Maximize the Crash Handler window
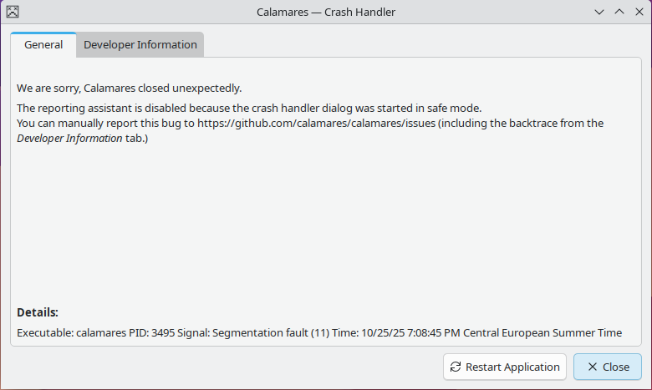Image resolution: width=652 pixels, height=390 pixels. coord(619,12)
